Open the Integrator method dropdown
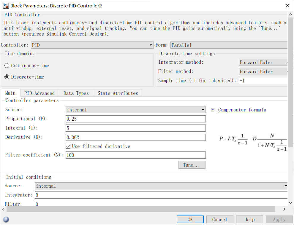This screenshot has width=294, height=225. [264, 63]
